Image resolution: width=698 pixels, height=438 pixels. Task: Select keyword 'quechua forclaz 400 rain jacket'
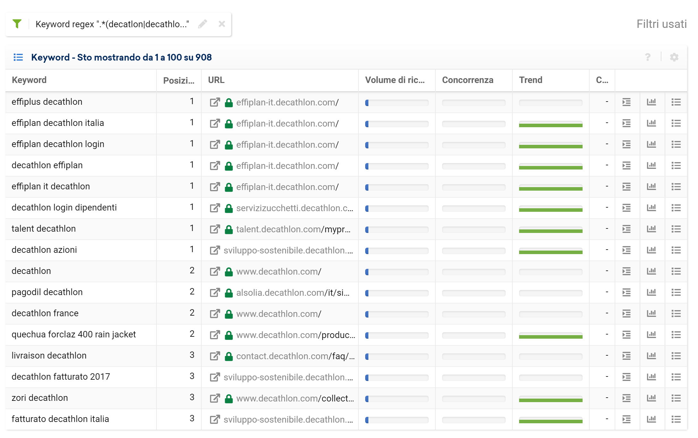tap(74, 335)
